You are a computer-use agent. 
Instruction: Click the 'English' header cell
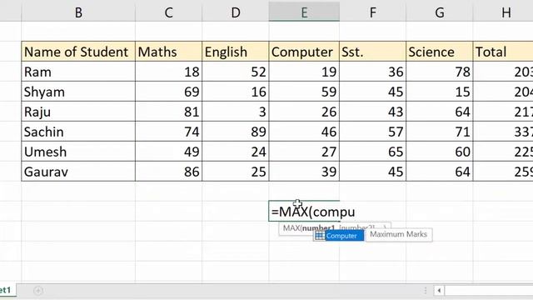click(236, 52)
